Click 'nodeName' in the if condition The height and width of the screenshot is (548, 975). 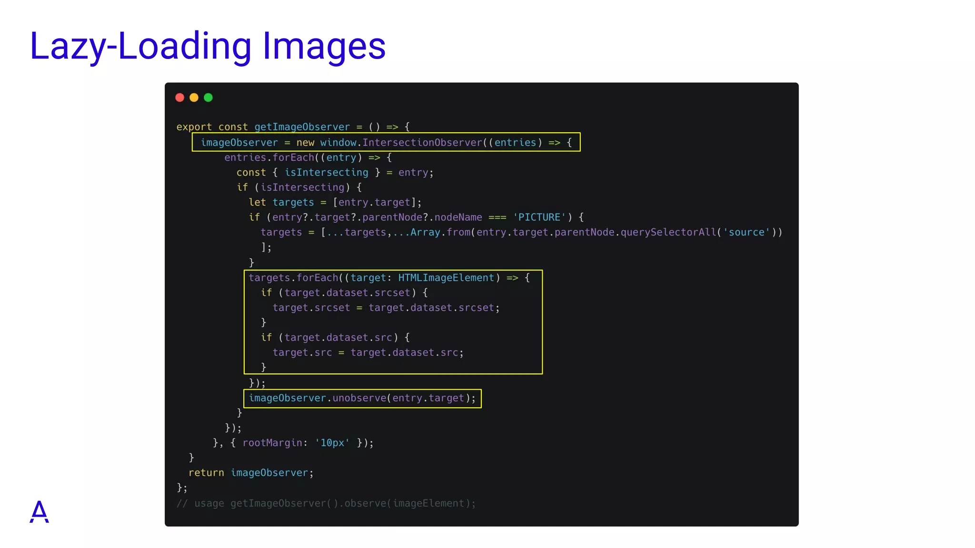[458, 217]
